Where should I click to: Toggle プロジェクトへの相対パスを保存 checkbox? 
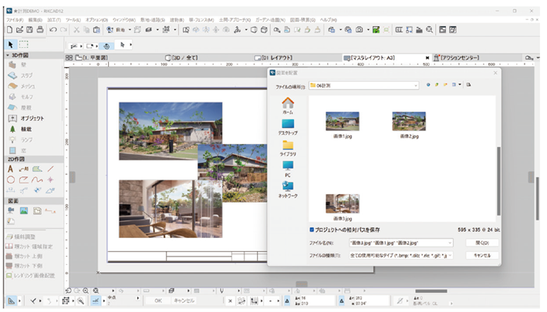click(x=312, y=229)
